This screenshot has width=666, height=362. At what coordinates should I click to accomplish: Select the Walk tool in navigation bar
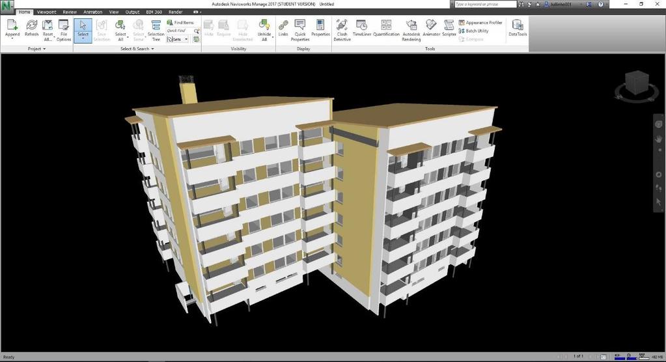coord(659,188)
